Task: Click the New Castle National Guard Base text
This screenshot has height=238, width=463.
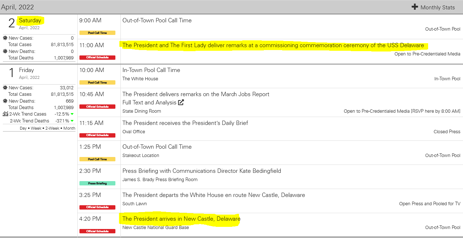Action: (x=156, y=228)
